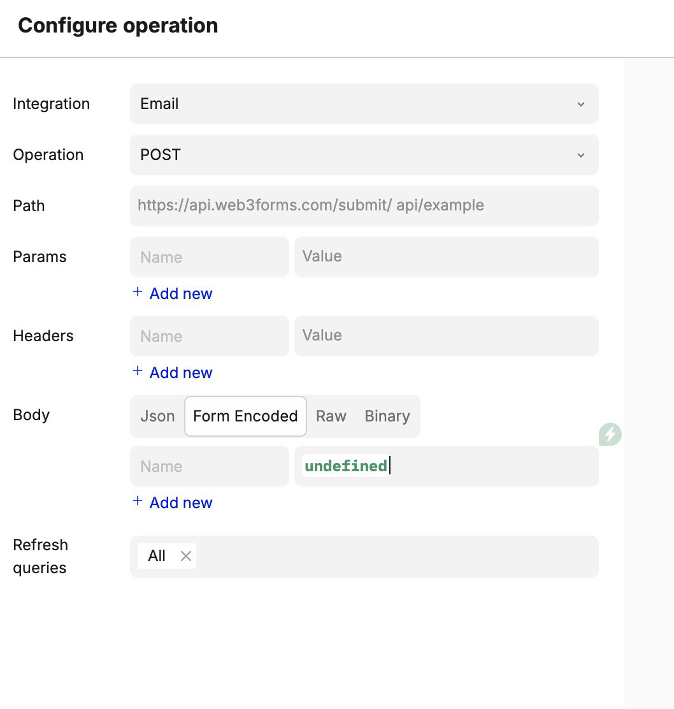This screenshot has width=674, height=709.
Task: Click plus icon under Params
Action: pos(137,292)
